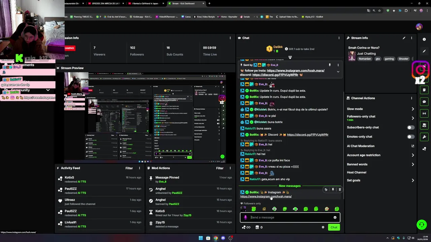Click Ultrasz followed the channel entry
This screenshot has width=431, height=242.
click(x=100, y=202)
